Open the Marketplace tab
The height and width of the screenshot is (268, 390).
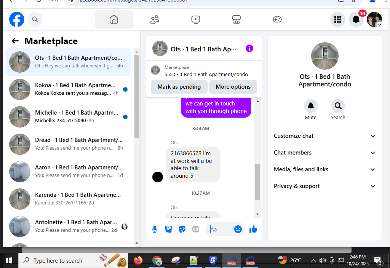point(237,19)
